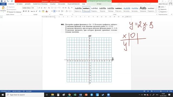Click the shrink font size icon

pyautogui.click(x=42, y=8)
